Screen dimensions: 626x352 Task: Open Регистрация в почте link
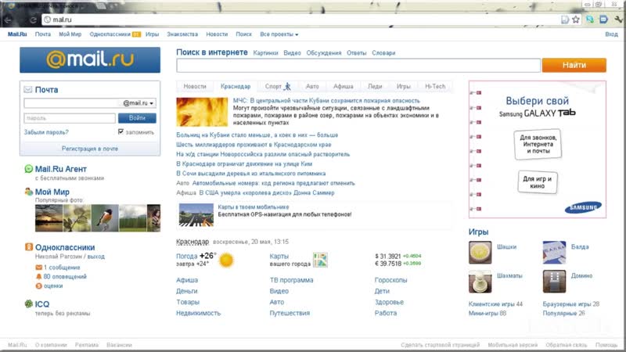click(x=90, y=149)
